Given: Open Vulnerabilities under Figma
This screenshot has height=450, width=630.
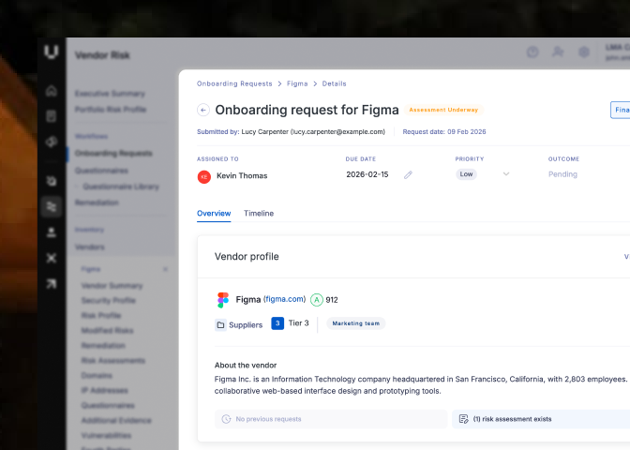Looking at the screenshot, I should click(x=107, y=436).
